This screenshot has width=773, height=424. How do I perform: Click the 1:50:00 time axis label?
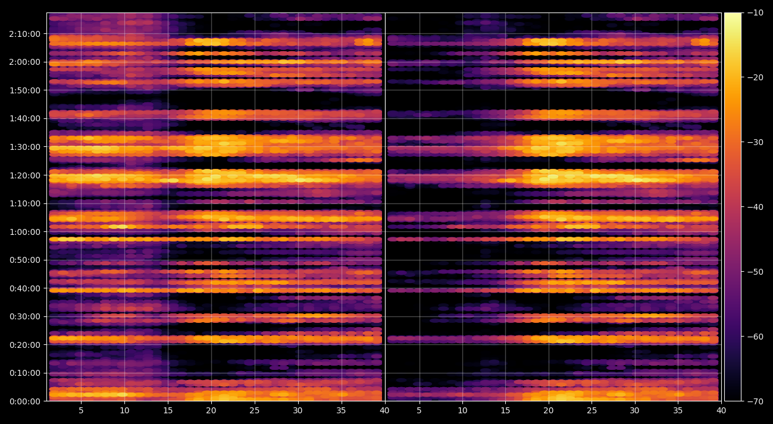pos(24,90)
